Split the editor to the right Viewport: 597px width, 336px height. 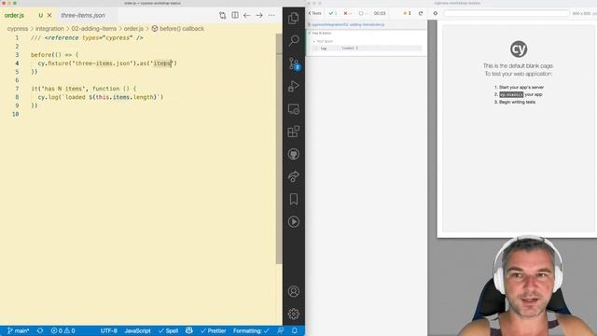coord(235,15)
